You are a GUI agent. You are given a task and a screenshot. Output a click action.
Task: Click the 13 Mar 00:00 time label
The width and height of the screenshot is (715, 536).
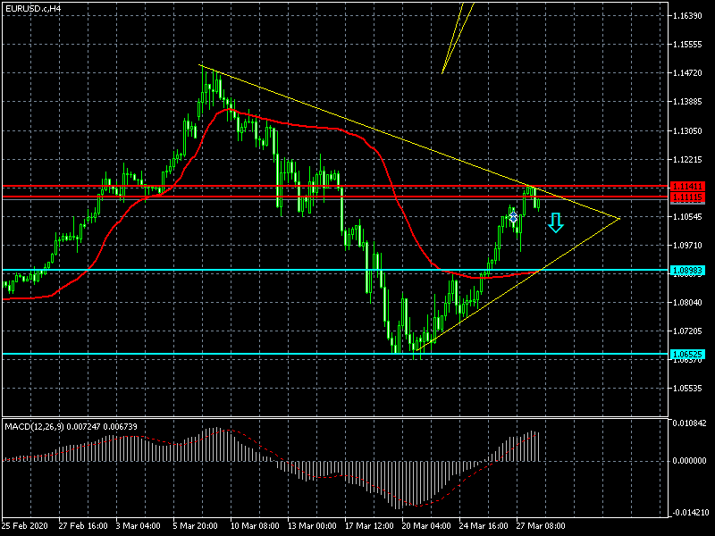[x=312, y=525]
